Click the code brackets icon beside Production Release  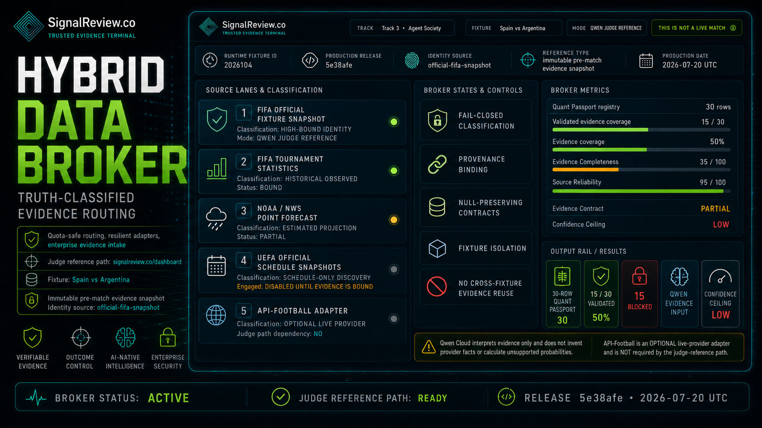pos(310,60)
